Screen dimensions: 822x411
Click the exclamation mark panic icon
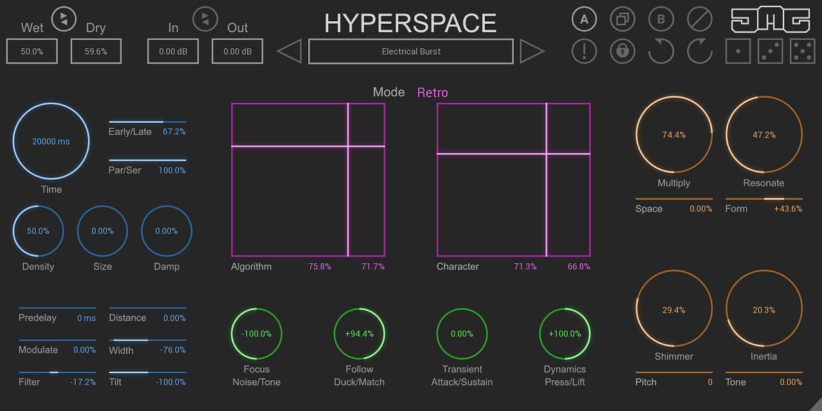click(584, 51)
